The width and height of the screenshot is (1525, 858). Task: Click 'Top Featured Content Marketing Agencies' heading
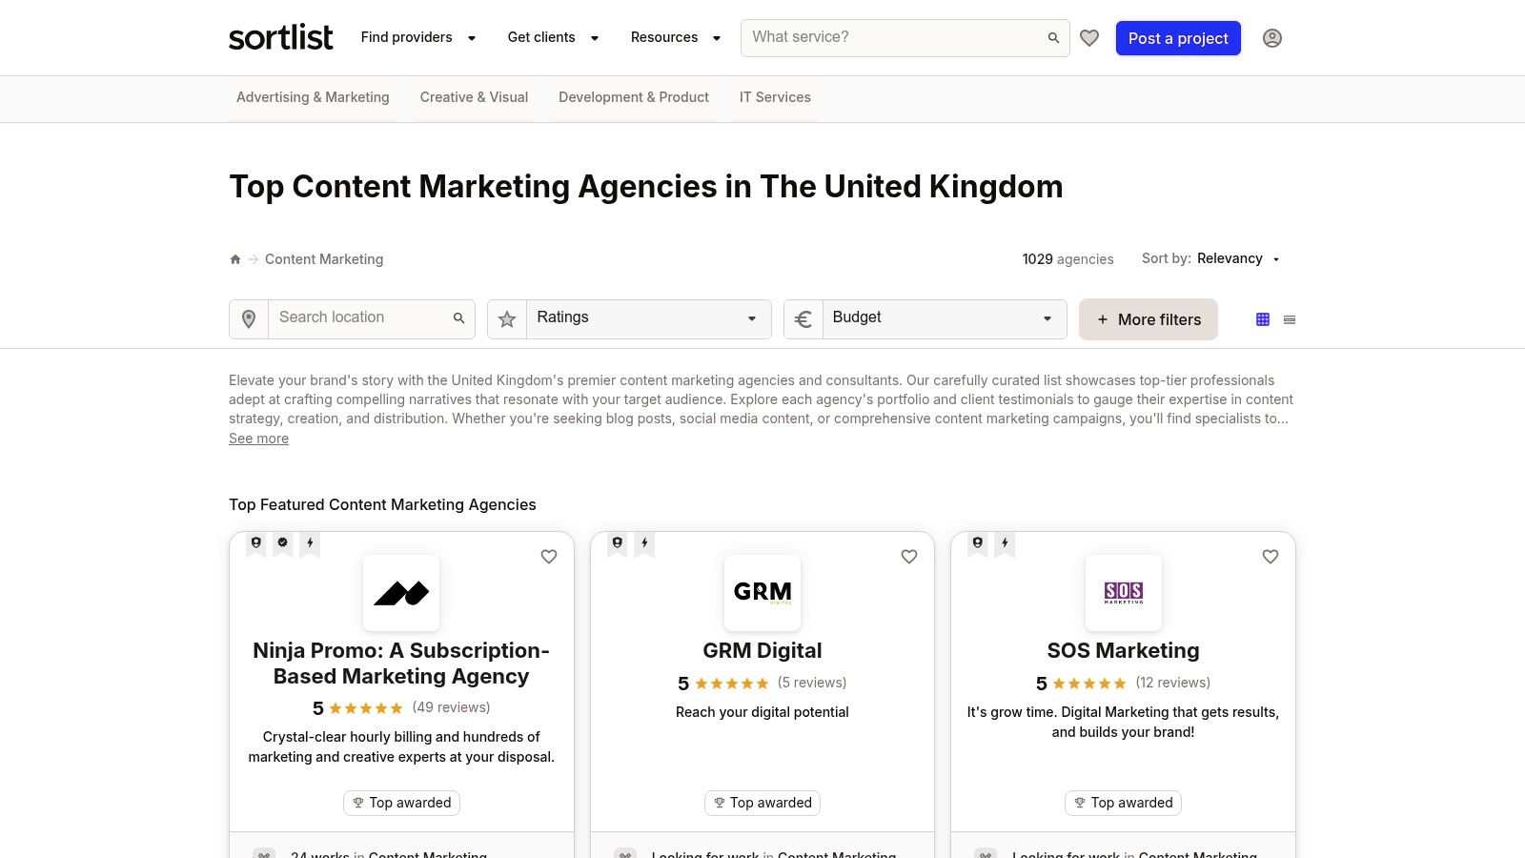click(x=382, y=504)
